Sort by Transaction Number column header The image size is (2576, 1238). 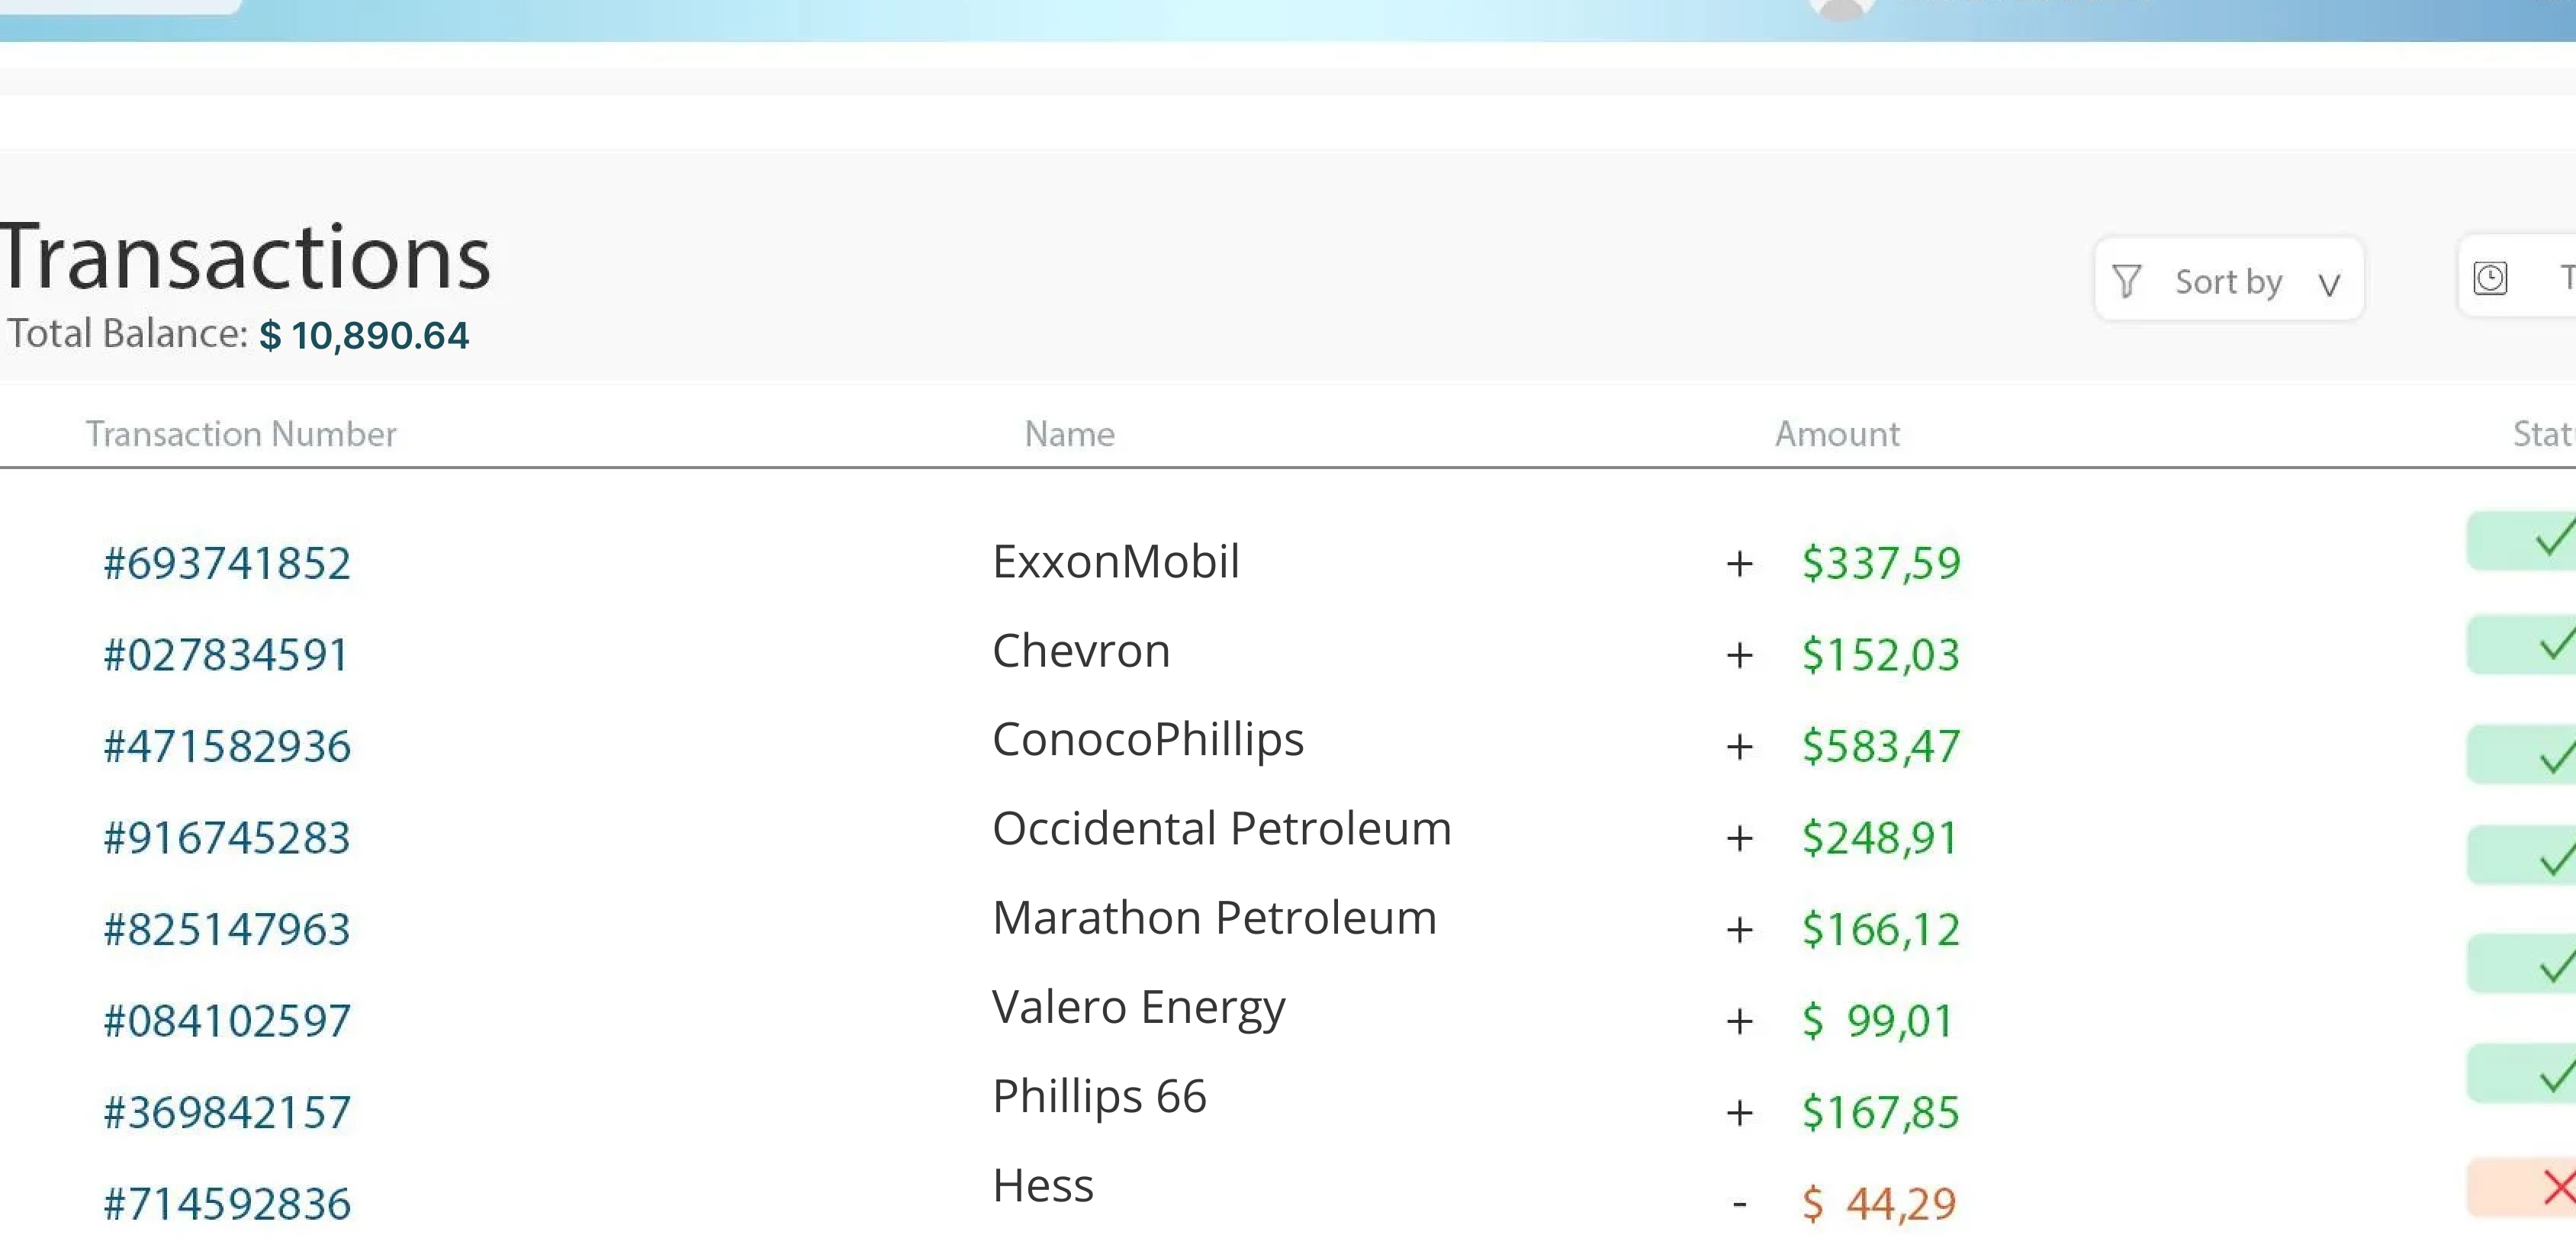pos(241,434)
